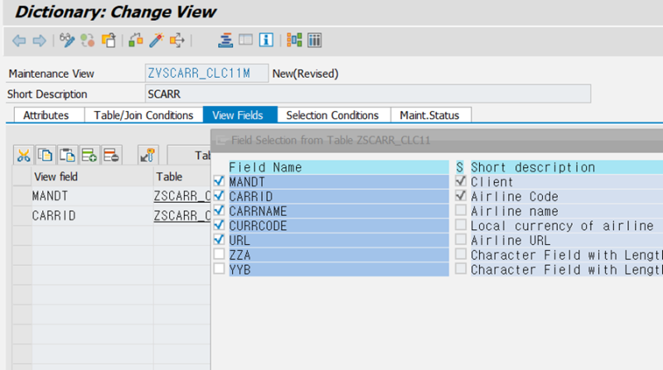Check the YYB field checkbox
Image resolution: width=663 pixels, height=370 pixels.
pyautogui.click(x=219, y=269)
